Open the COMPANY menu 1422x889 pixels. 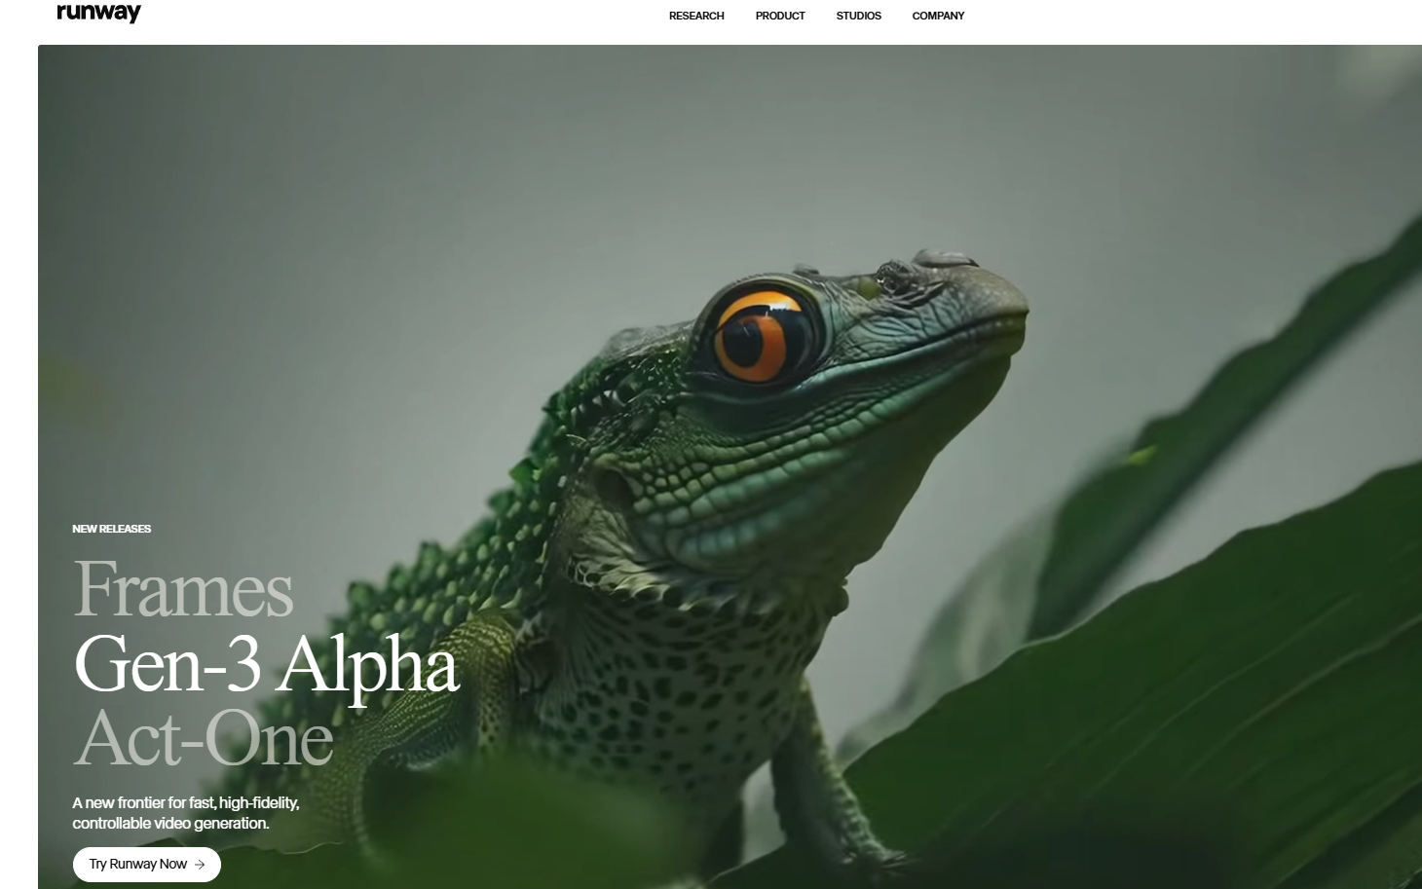pos(938,16)
